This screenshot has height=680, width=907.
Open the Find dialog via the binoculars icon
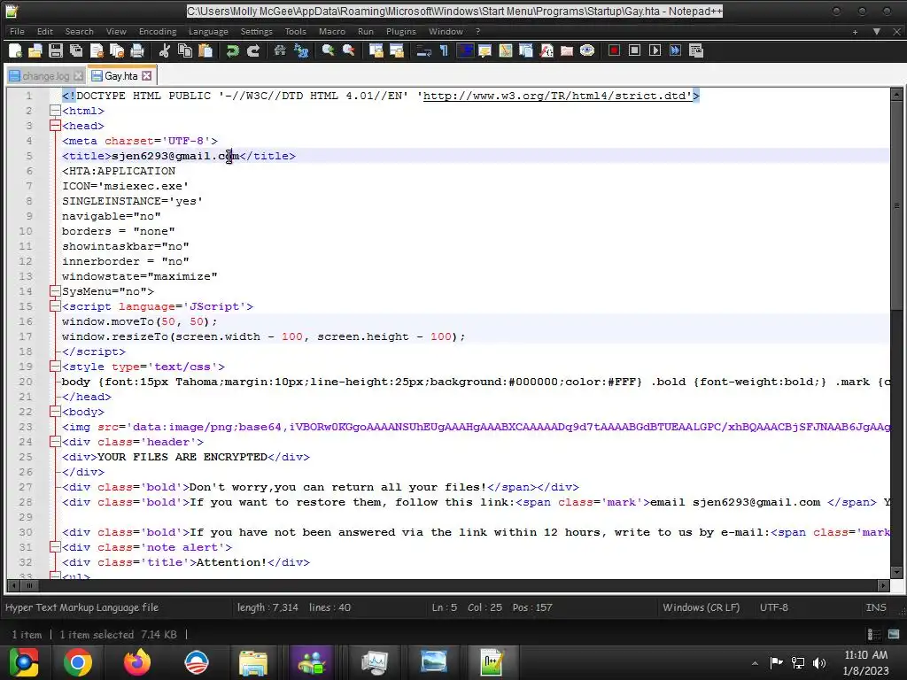point(280,50)
